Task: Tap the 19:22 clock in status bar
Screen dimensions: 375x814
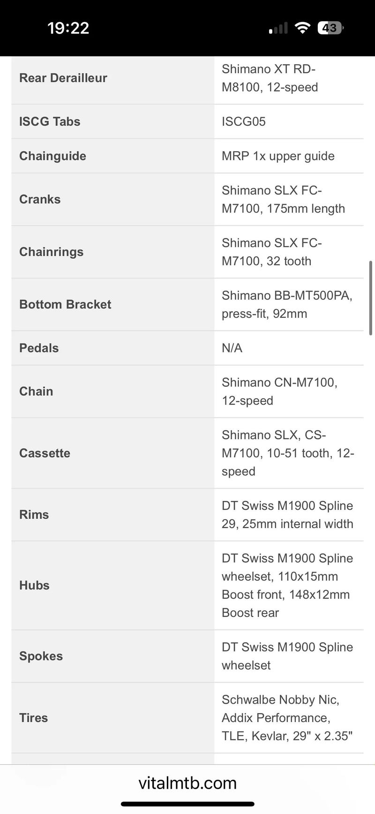Action: tap(68, 28)
